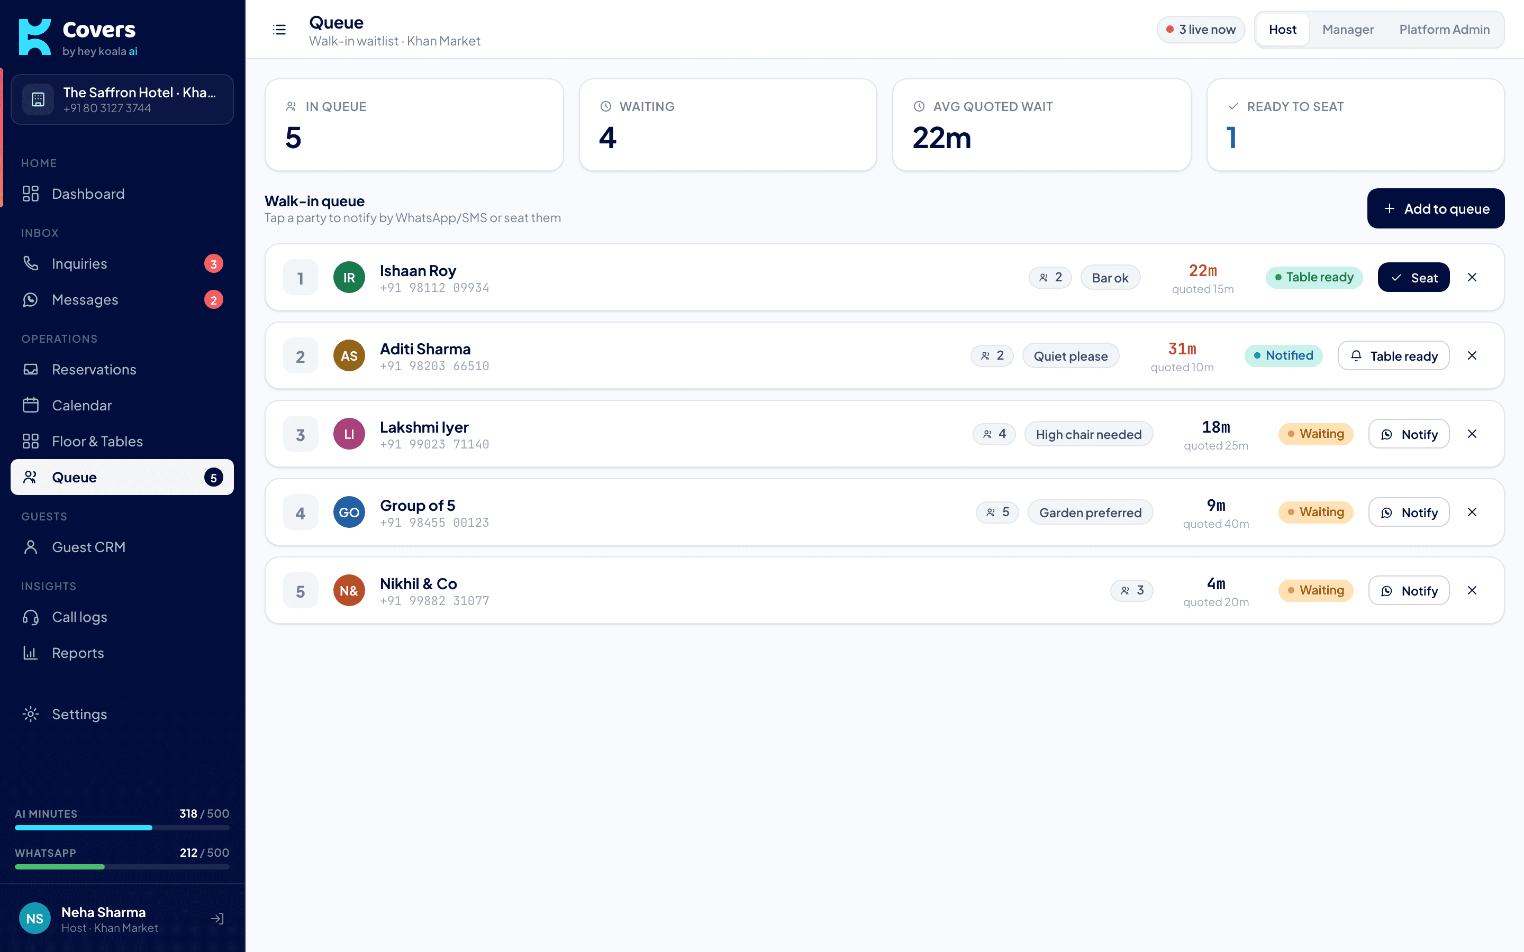This screenshot has width=1524, height=952.
Task: Open Call logs page
Action: tap(122, 617)
